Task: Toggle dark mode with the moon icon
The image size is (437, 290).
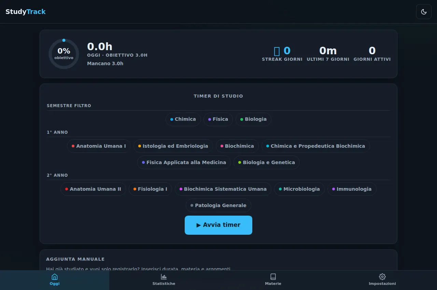Action: click(x=424, y=12)
